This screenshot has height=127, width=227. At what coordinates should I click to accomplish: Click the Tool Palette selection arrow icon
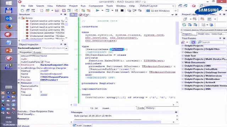[193, 42]
